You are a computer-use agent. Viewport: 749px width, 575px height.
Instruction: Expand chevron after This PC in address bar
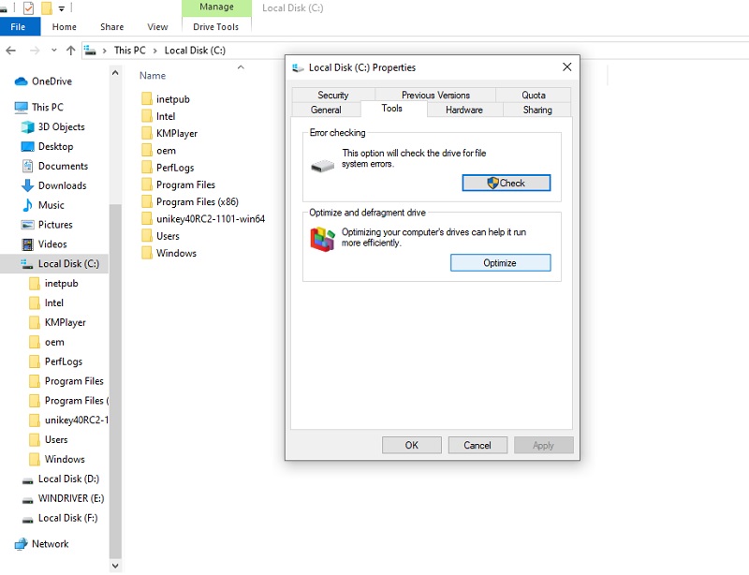[x=154, y=51]
